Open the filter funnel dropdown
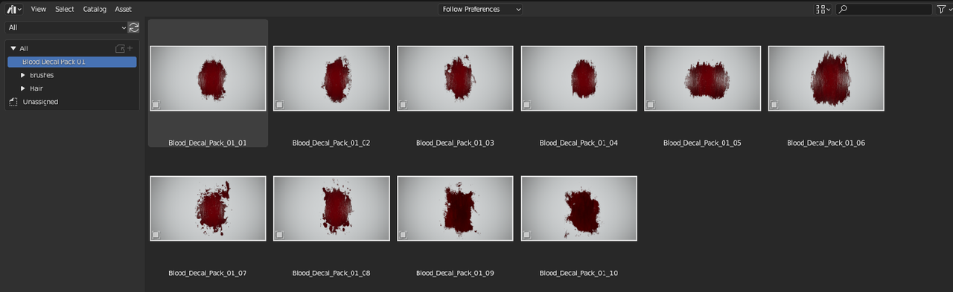953x292 pixels. [x=943, y=9]
